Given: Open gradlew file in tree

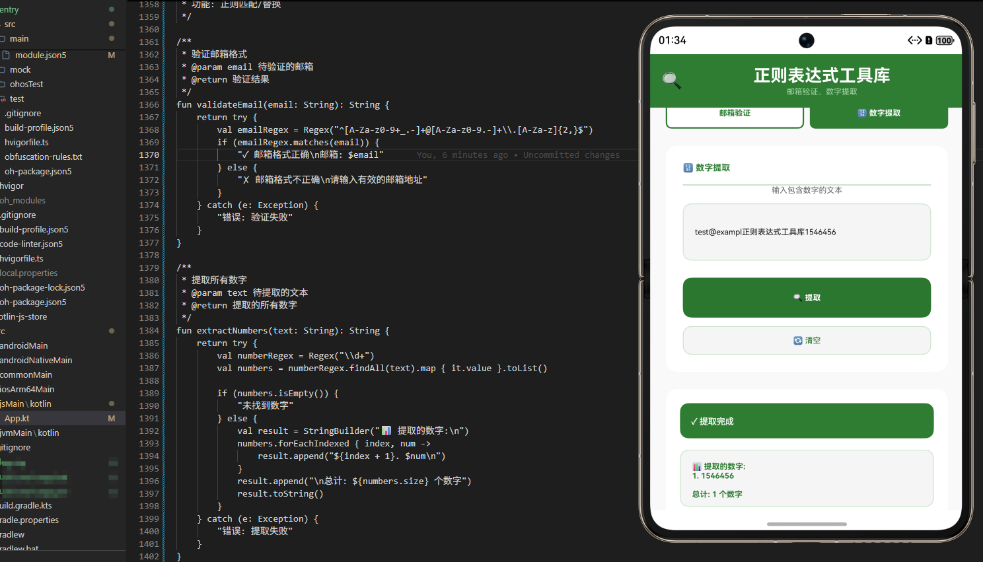Looking at the screenshot, I should [12, 534].
